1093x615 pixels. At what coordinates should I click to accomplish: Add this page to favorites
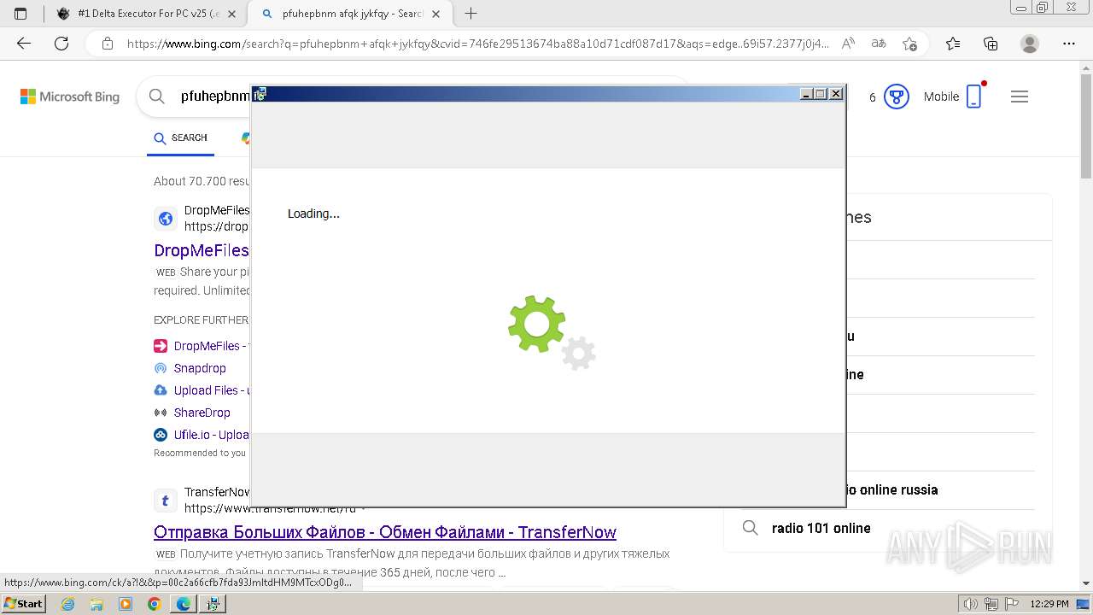(909, 44)
